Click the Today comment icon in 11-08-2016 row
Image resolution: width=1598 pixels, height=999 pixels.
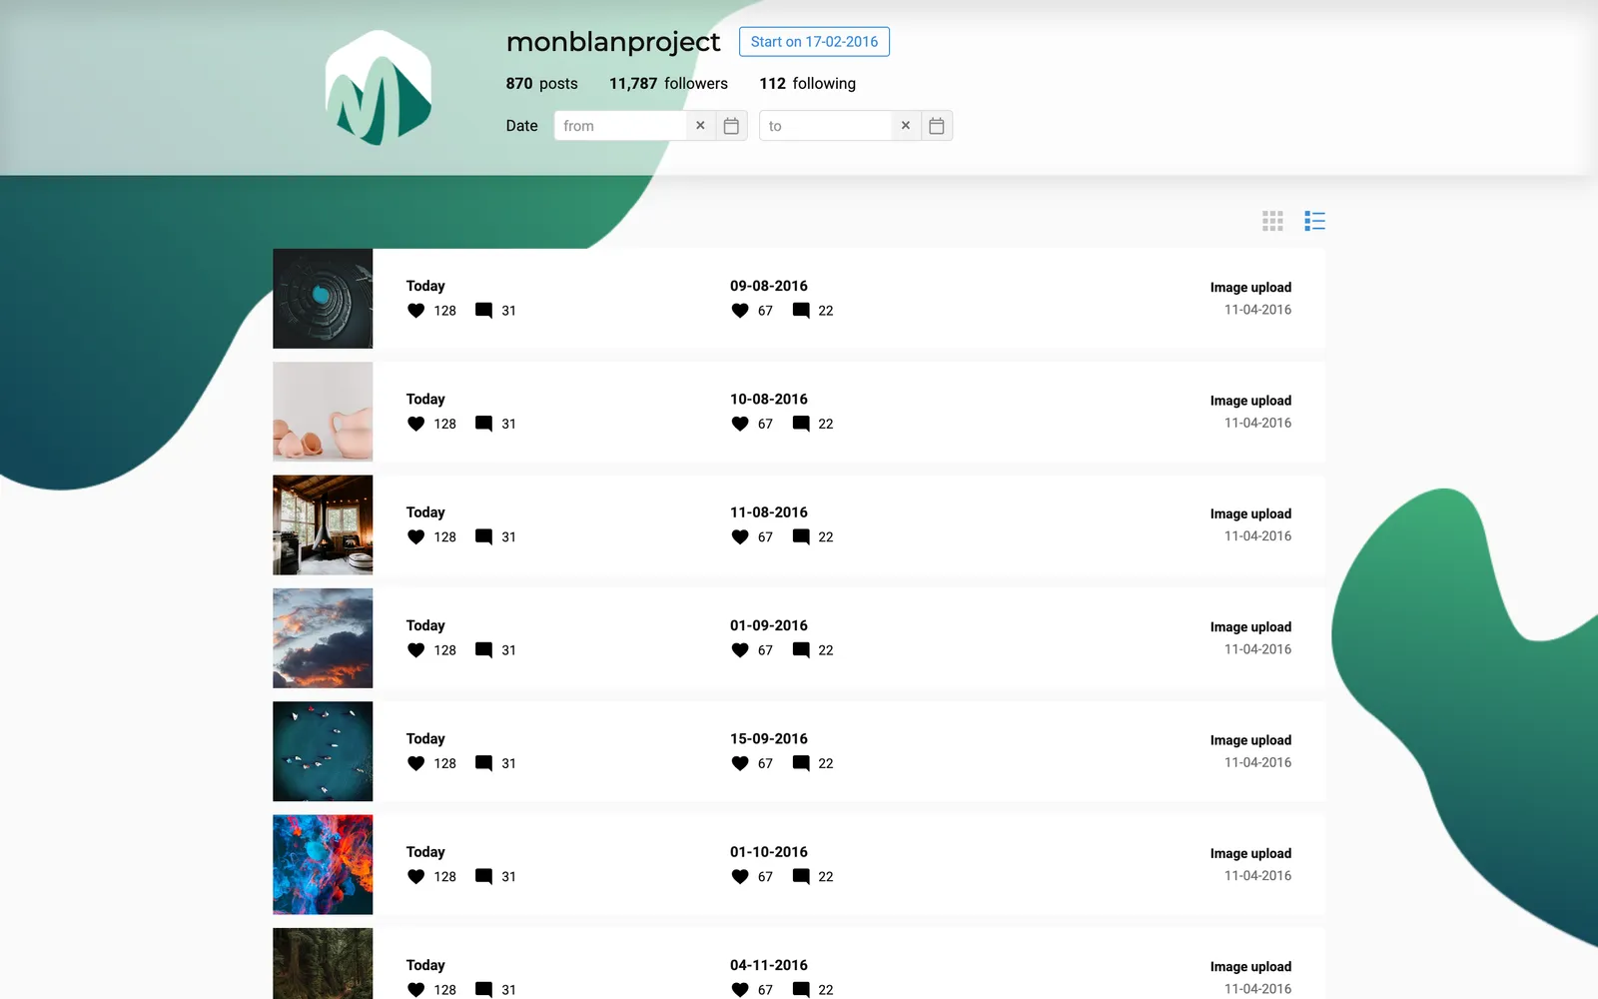pyautogui.click(x=483, y=536)
